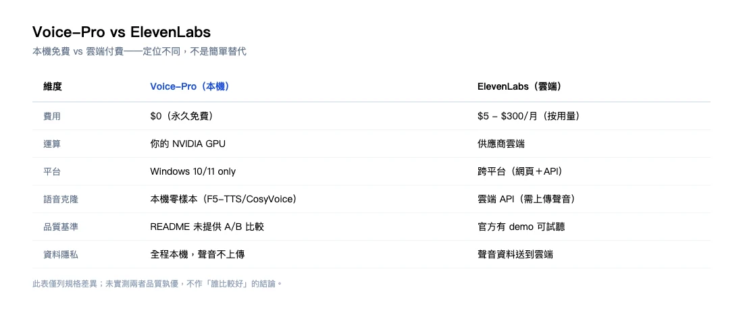Select the Voice-Pro（本機）column header
This screenshot has height=319, width=743.
(x=190, y=86)
